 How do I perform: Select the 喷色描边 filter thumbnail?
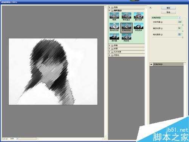click(x=126, y=16)
